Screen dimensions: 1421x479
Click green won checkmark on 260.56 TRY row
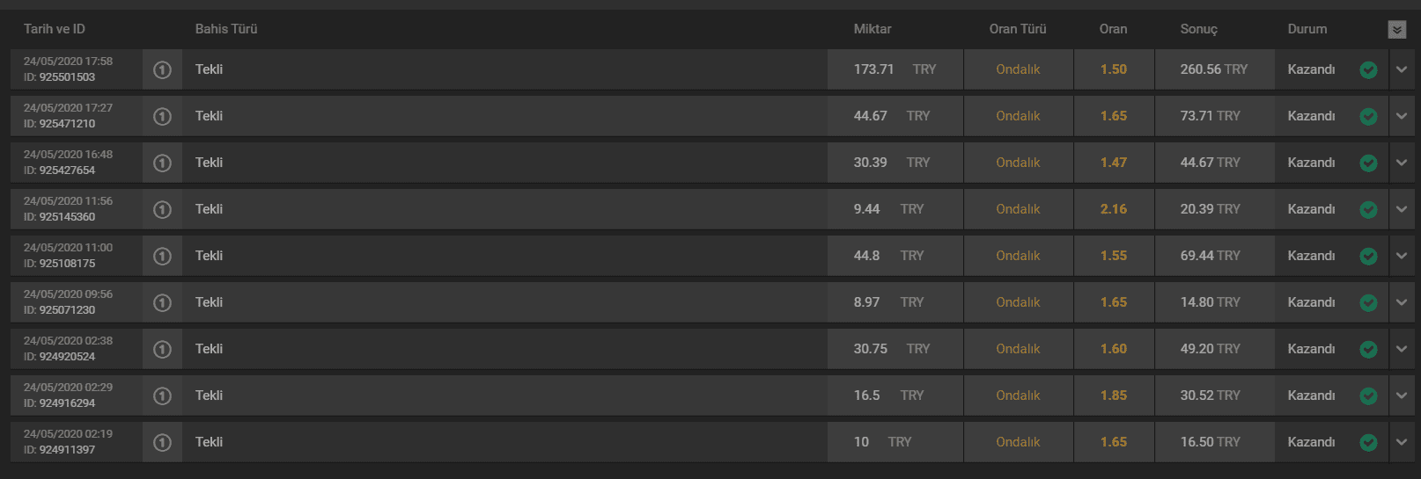[1368, 70]
